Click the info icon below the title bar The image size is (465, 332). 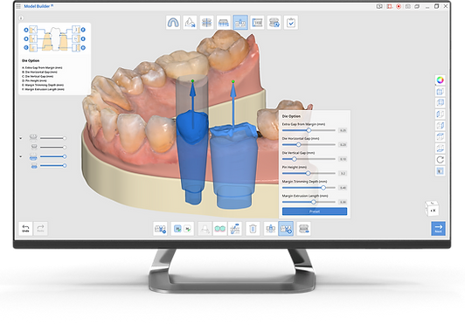pos(21,18)
